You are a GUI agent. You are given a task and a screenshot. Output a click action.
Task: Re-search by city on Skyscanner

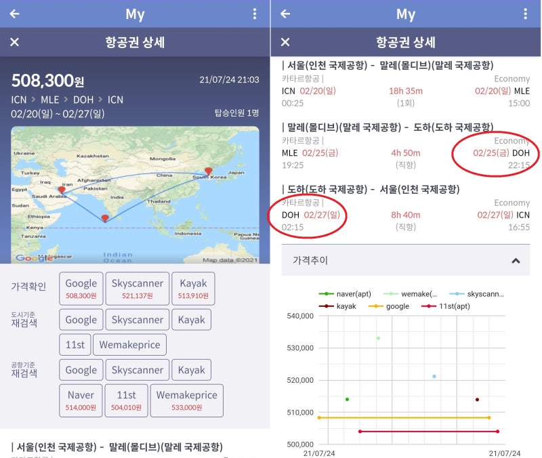(138, 320)
